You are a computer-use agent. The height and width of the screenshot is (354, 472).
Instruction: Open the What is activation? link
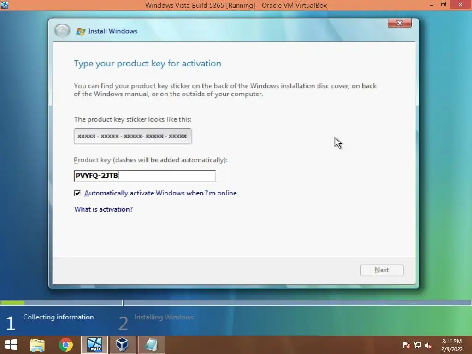pyautogui.click(x=104, y=209)
